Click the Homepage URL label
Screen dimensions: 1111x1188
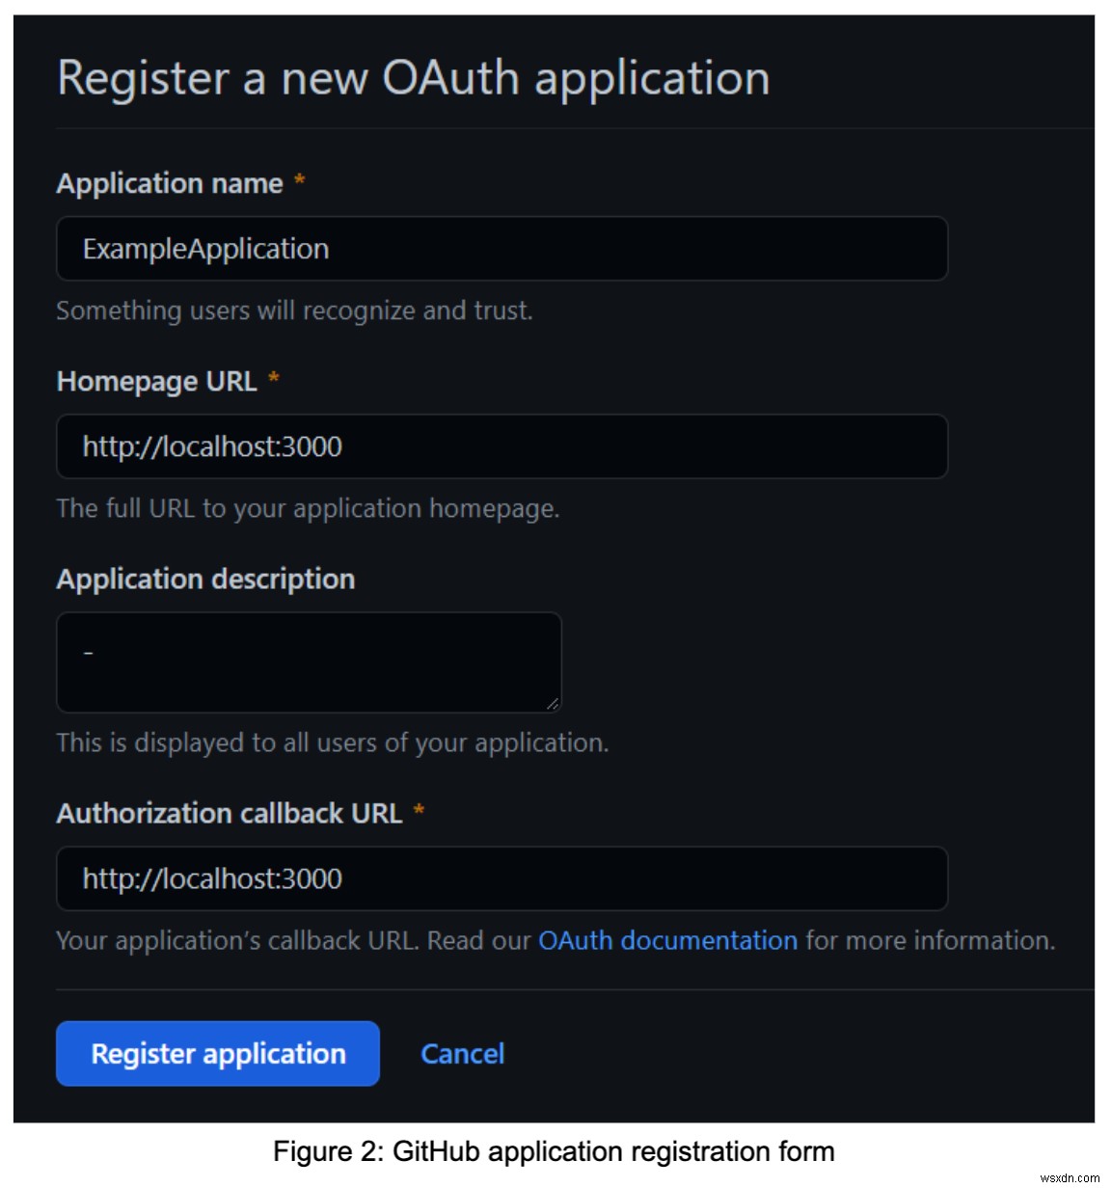pyautogui.click(x=156, y=381)
